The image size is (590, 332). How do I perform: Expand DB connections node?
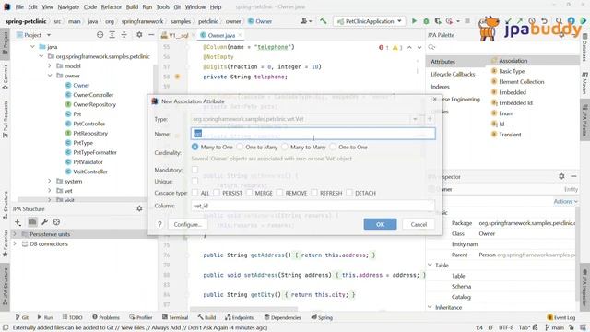pyautogui.click(x=15, y=243)
